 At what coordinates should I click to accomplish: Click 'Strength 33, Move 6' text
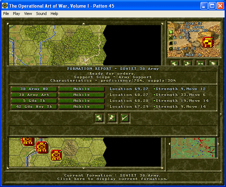[x=180, y=95]
